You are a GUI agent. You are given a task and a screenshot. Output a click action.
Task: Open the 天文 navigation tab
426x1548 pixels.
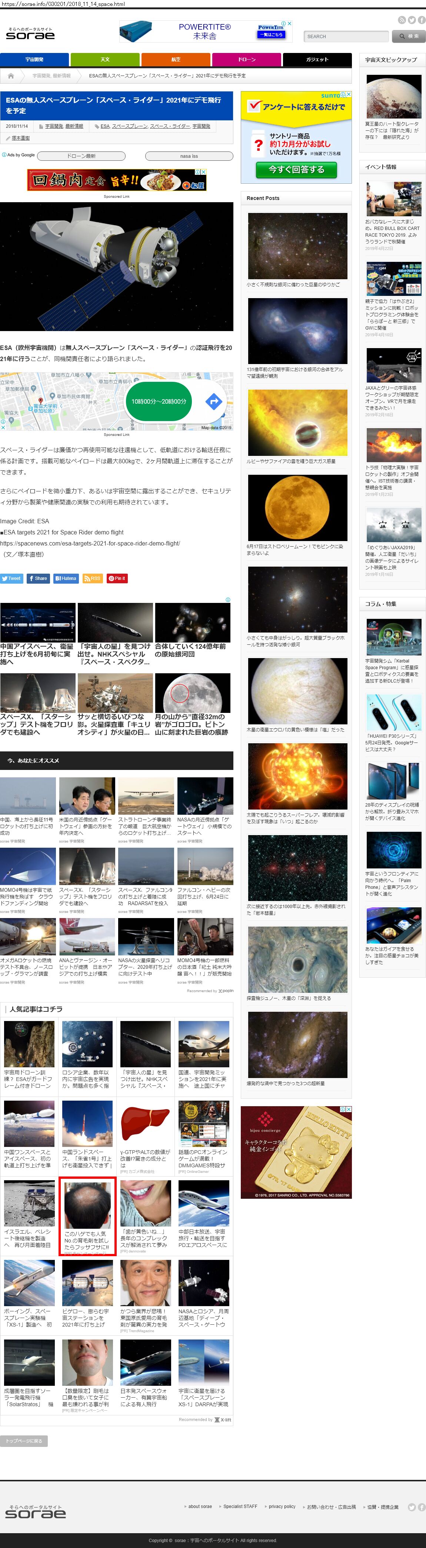pyautogui.click(x=105, y=60)
